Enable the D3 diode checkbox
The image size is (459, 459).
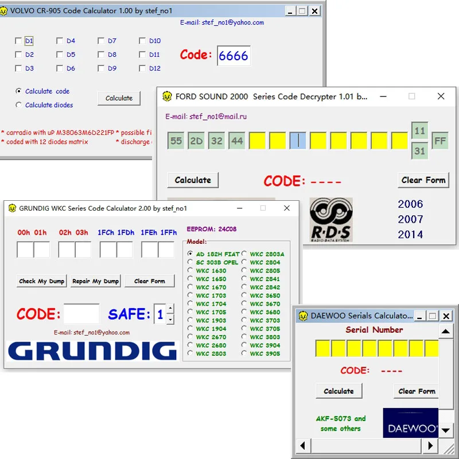pos(18,68)
